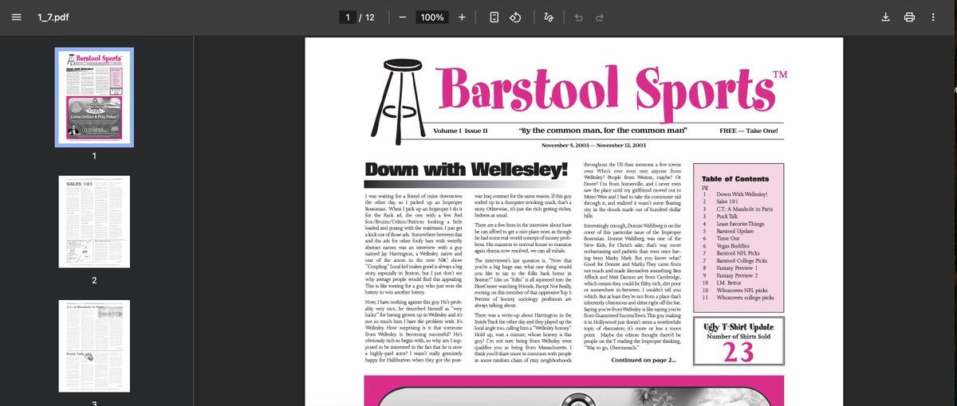Click the zoom out minus button

(402, 18)
